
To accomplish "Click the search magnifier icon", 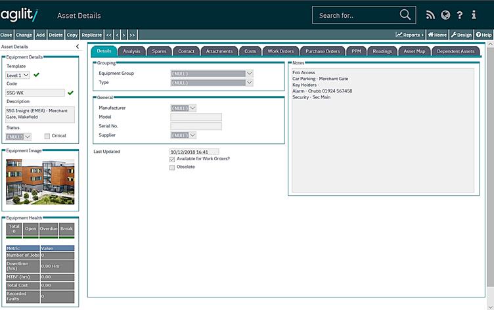I will coord(406,14).
